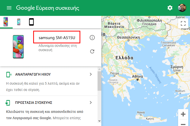190x126 pixels.
Task: Click the secure device lock icon
Action: 8,103
